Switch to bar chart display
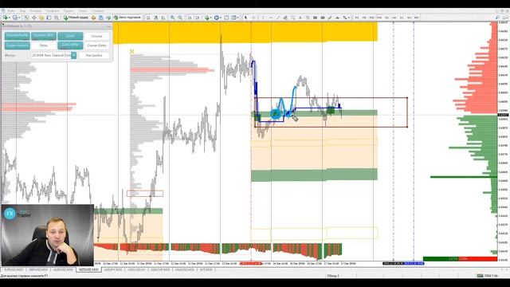 148,18
